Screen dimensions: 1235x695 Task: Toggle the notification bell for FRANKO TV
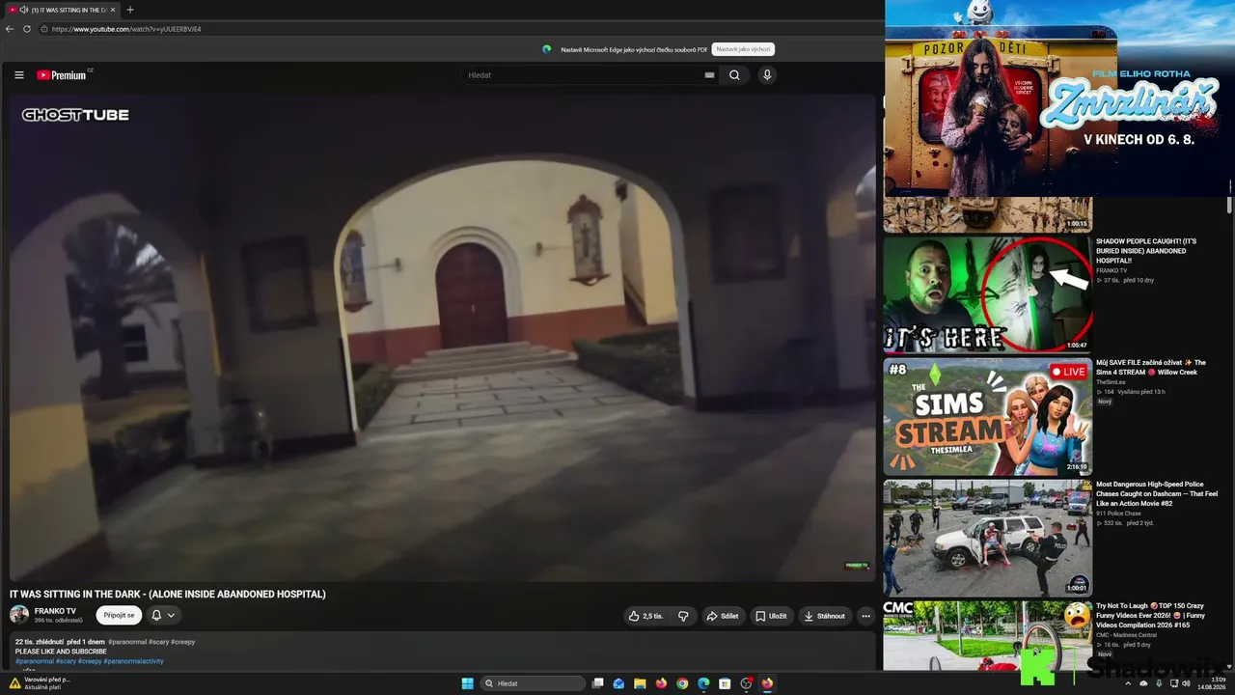pos(156,616)
